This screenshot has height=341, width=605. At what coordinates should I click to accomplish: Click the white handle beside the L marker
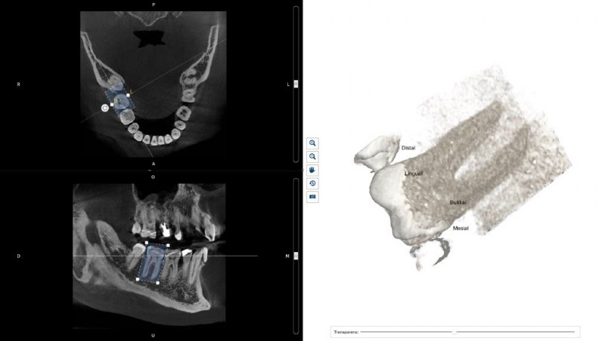pos(128,94)
